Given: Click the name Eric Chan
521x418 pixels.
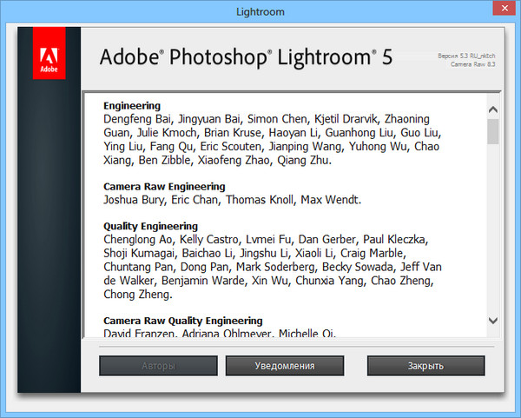Looking at the screenshot, I should coord(195,200).
